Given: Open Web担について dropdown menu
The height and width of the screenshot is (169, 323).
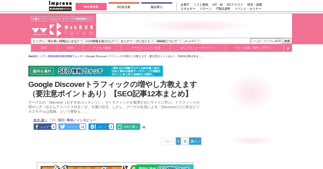Looking at the screenshot, I should coord(169,41).
